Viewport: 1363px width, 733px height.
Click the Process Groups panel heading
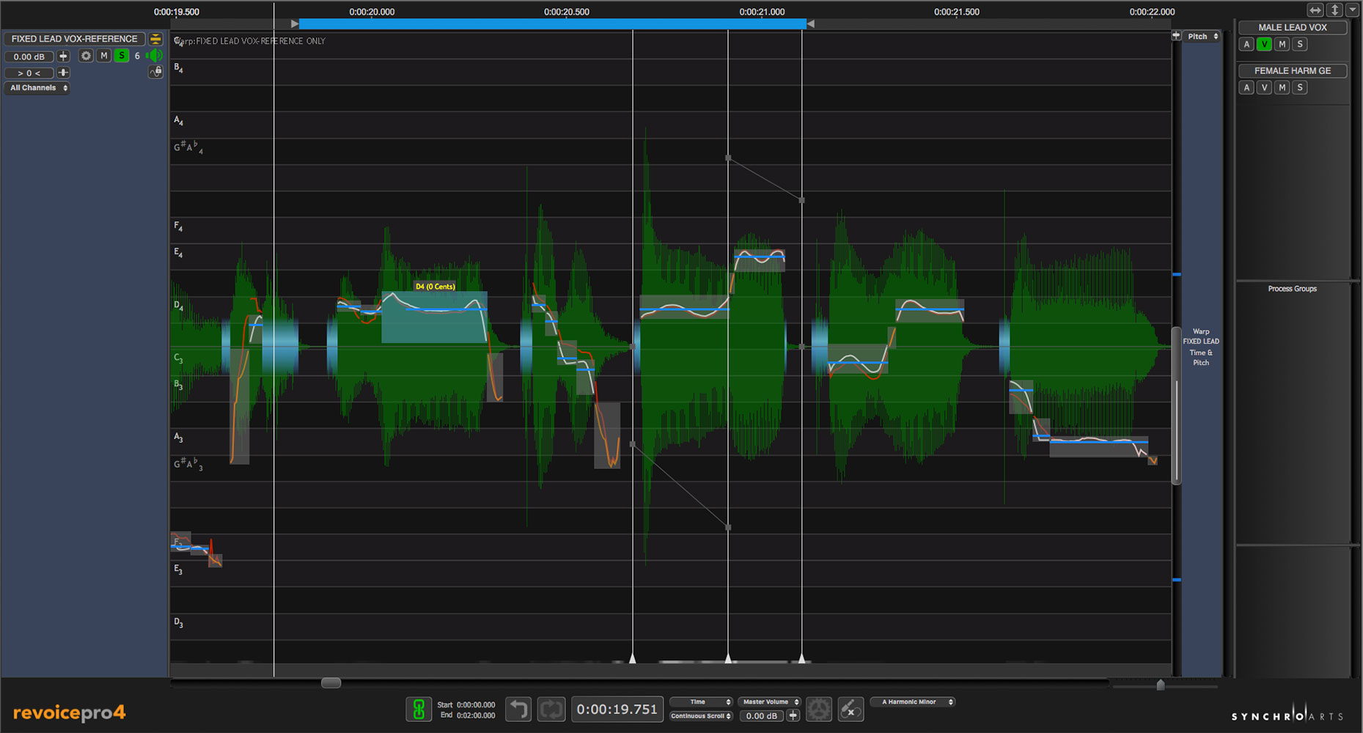[1292, 289]
